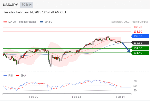Click the MA 50 legend label

pos(48,22)
